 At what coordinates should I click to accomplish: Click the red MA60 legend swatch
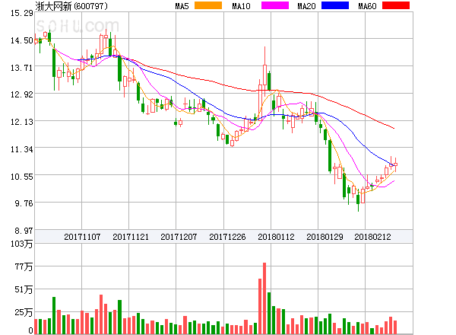pyautogui.click(x=395, y=6)
